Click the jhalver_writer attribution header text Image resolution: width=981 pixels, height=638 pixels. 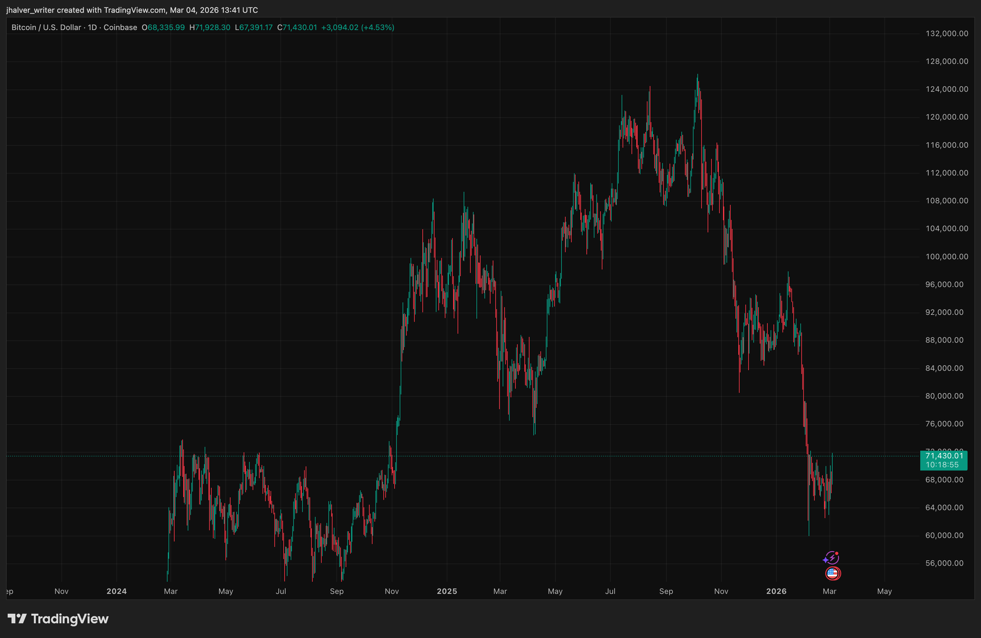[132, 10]
